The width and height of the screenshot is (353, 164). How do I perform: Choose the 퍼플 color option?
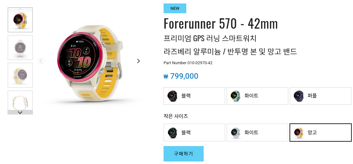tap(320, 96)
